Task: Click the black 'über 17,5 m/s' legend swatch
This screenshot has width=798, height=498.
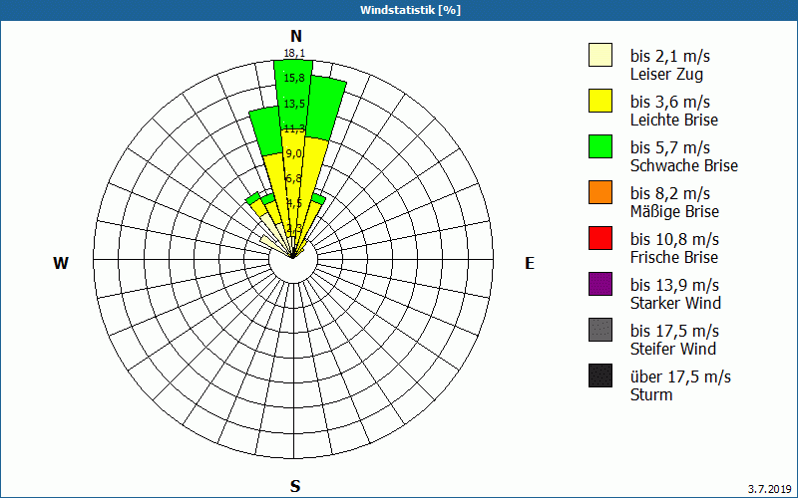Action: click(600, 375)
